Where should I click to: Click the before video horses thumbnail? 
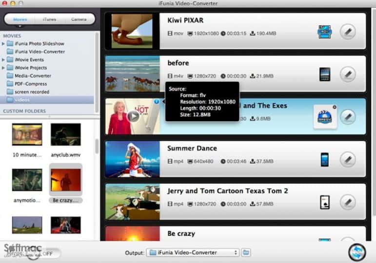click(x=132, y=74)
